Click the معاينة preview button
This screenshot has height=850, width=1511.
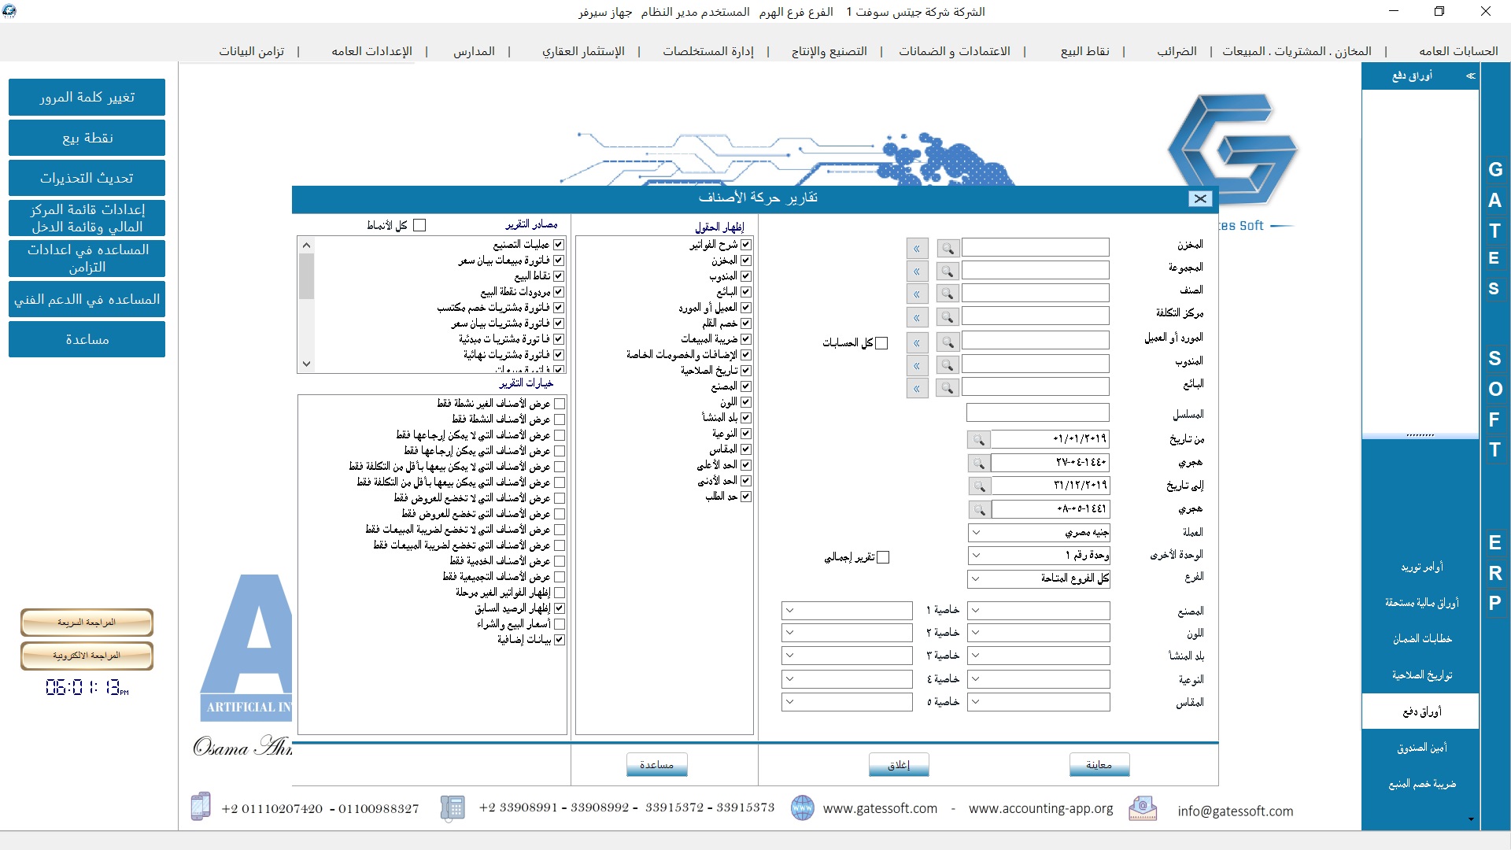[1099, 765]
